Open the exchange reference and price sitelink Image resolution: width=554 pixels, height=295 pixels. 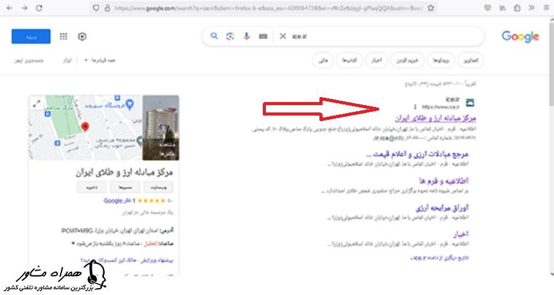(x=417, y=154)
